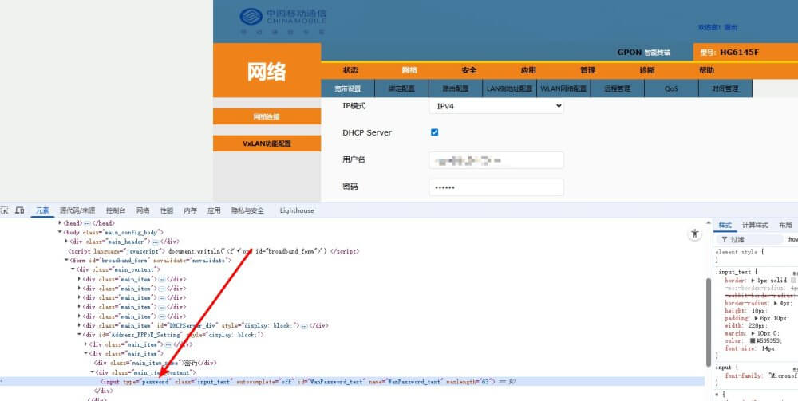Image resolution: width=798 pixels, height=401 pixels.
Task: Expand the padding shorthand triangle
Action: (x=757, y=318)
